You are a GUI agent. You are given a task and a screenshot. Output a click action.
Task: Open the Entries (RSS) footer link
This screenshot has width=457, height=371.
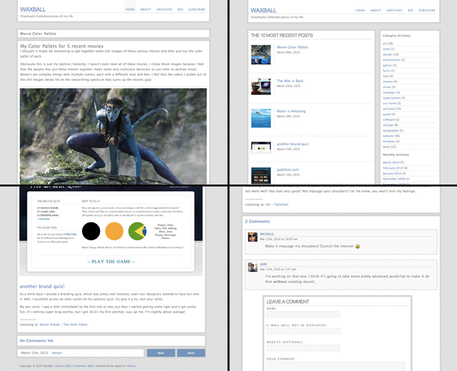63,366
